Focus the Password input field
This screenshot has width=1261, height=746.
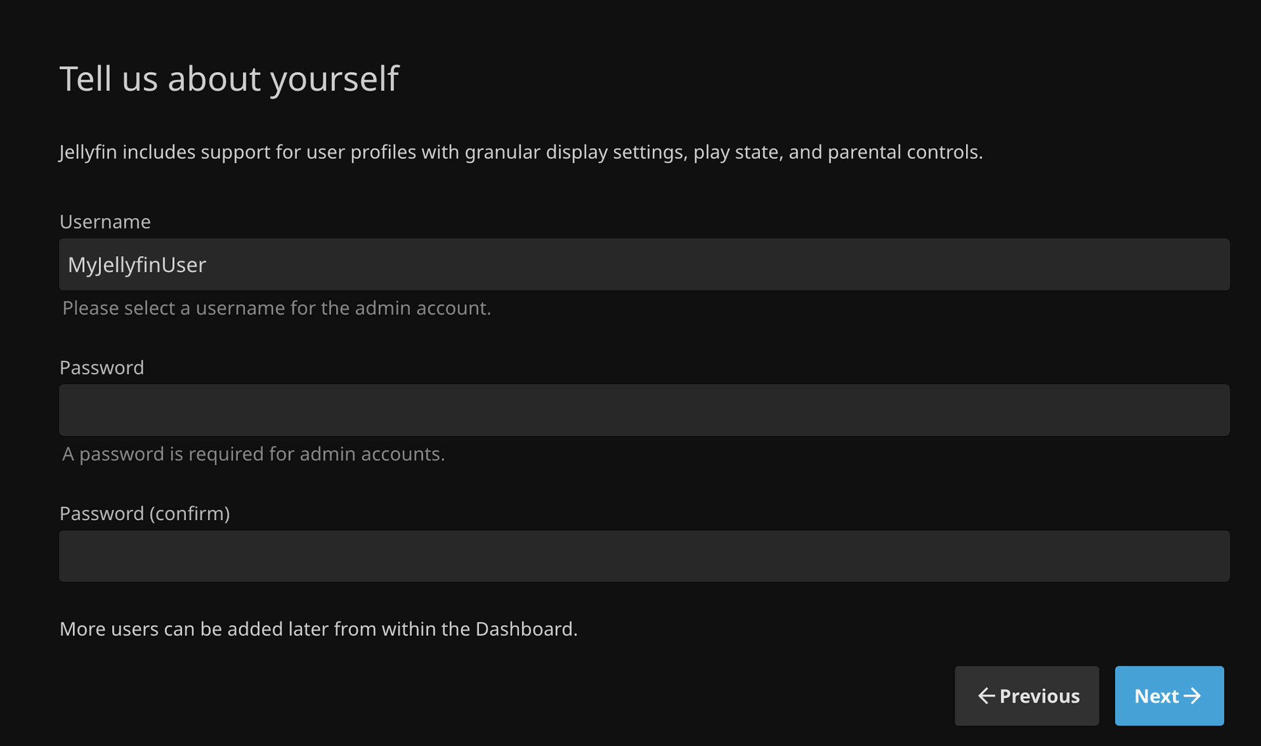[644, 410]
